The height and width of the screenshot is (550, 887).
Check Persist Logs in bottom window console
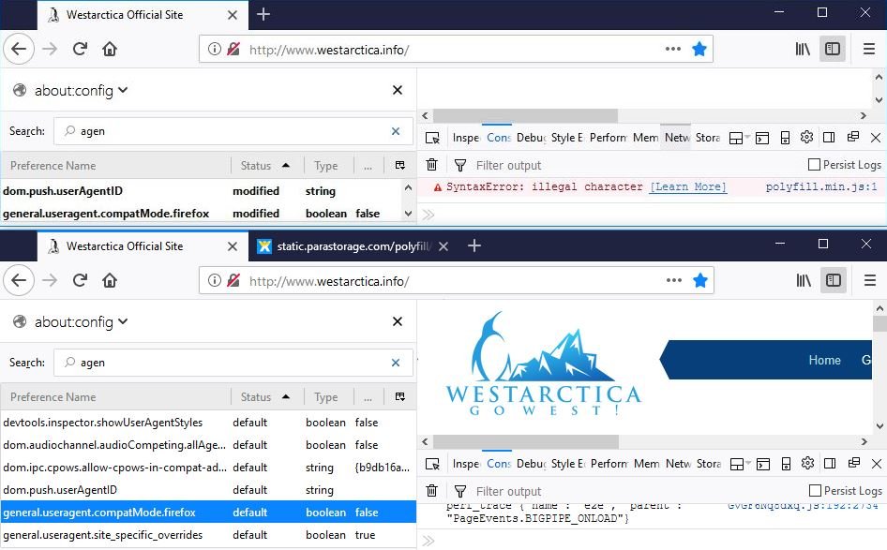(x=814, y=491)
